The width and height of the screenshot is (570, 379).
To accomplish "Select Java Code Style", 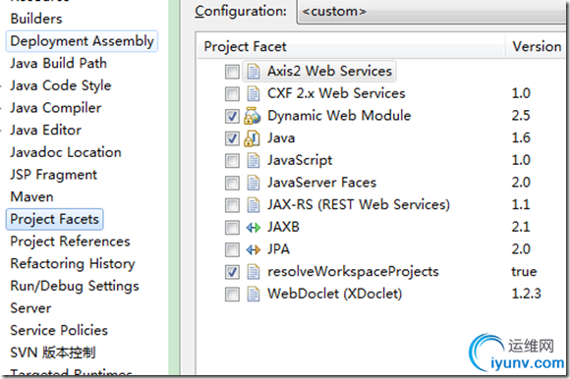I will 61,86.
